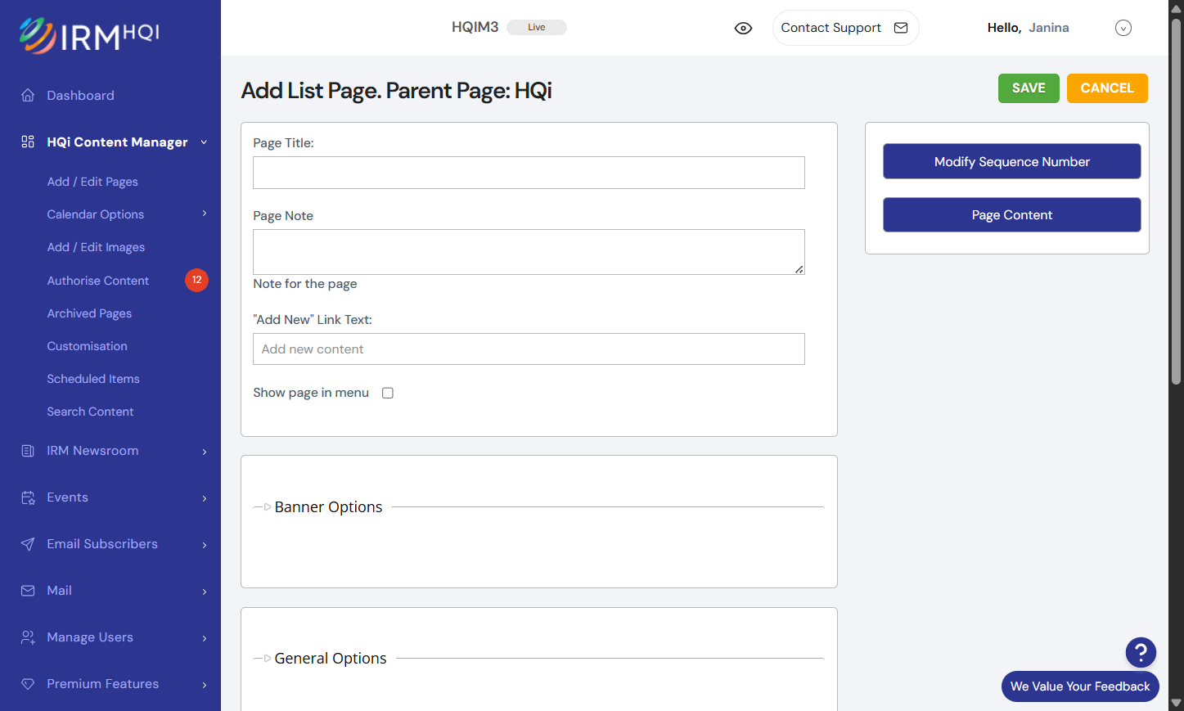Click the Manage Users people icon
The height and width of the screenshot is (711, 1184).
(x=28, y=637)
